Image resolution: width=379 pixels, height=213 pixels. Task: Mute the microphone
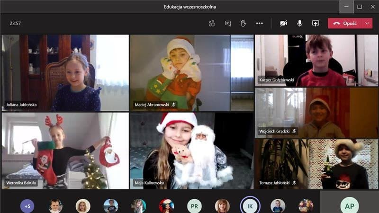[x=299, y=23]
